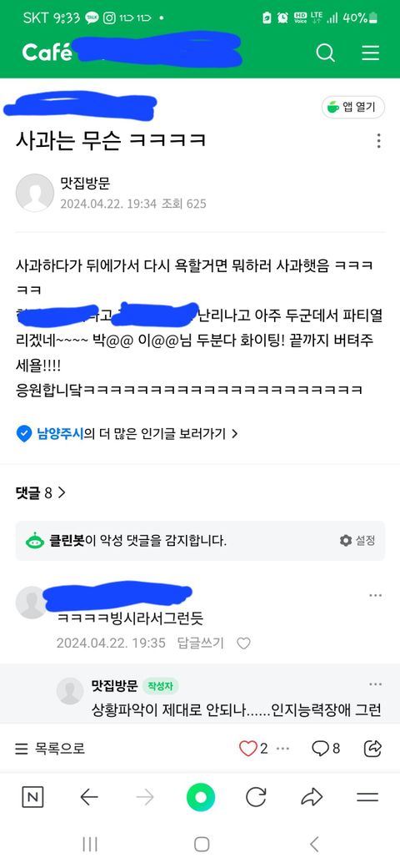The height and width of the screenshot is (868, 400).
Task: Click 답글쓰기 under first comment
Action: tap(201, 643)
